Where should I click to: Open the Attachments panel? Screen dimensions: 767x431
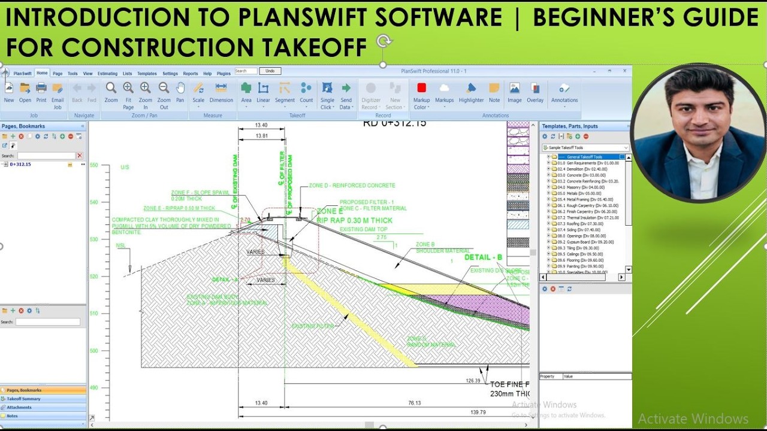click(43, 407)
